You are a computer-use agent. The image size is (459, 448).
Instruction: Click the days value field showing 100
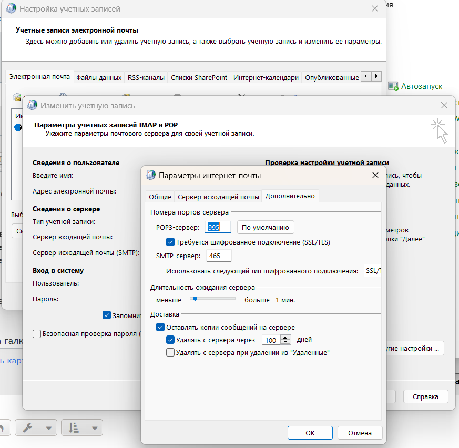271,340
